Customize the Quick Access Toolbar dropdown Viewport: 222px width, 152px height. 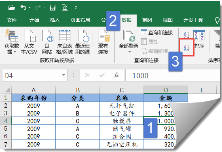pos(76,8)
